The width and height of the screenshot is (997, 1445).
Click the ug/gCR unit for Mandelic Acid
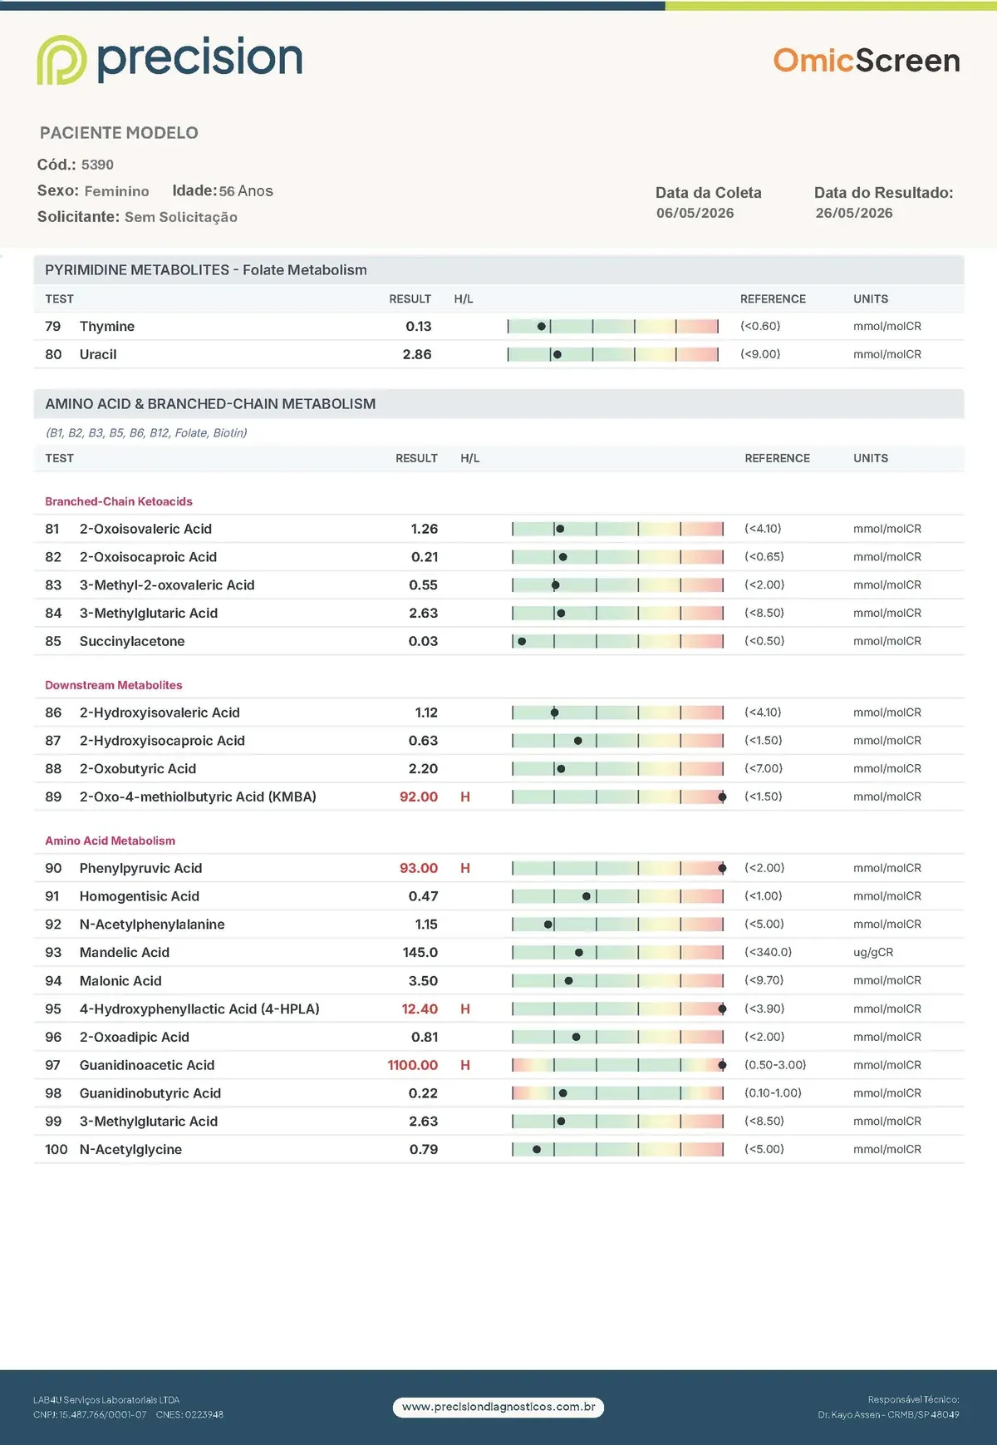click(x=873, y=953)
